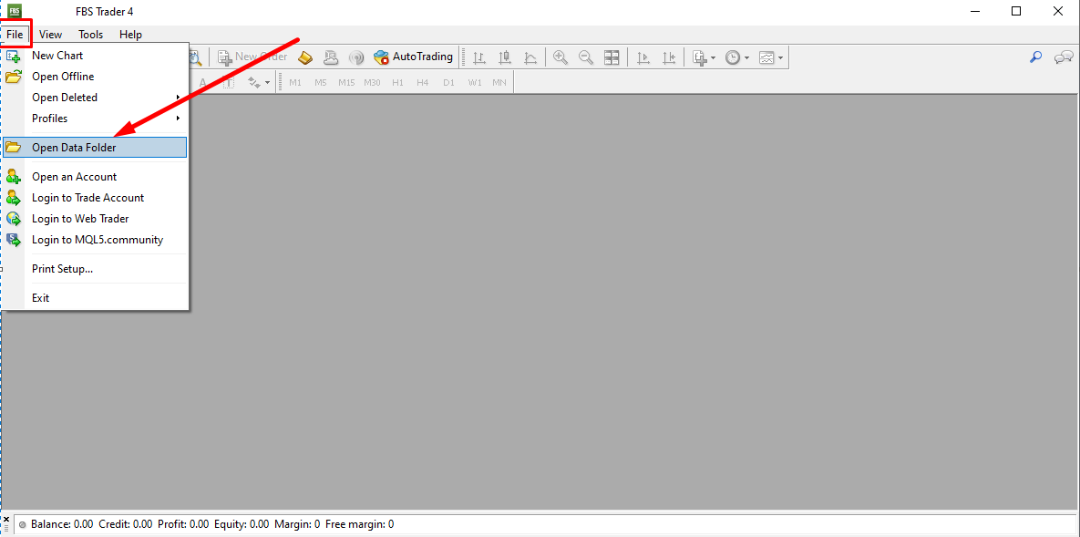1080x537 pixels.
Task: Zoom in on the chart
Action: (561, 58)
